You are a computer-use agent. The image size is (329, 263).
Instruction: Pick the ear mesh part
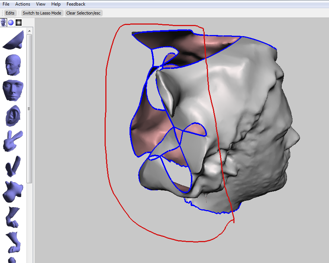click(13, 116)
